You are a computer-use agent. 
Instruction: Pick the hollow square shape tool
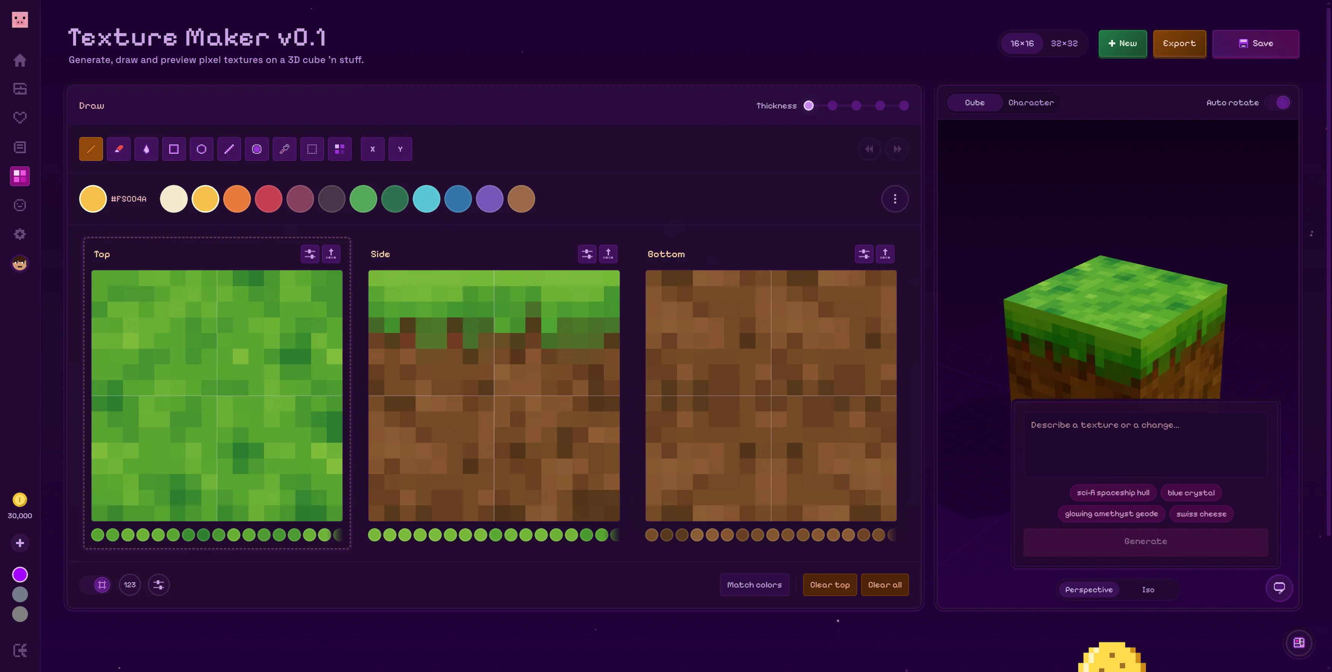coord(174,149)
